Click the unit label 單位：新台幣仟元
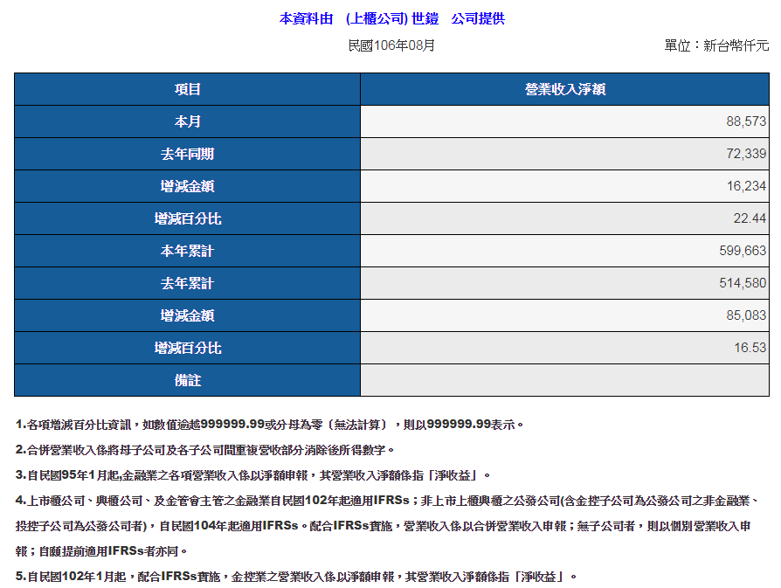The height and width of the screenshot is (588, 781). point(716,45)
